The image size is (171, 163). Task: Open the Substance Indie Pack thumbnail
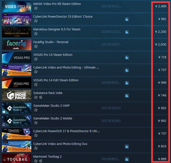coord(17,96)
